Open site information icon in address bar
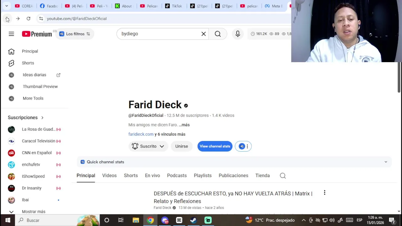The width and height of the screenshot is (402, 226). pos(41,19)
